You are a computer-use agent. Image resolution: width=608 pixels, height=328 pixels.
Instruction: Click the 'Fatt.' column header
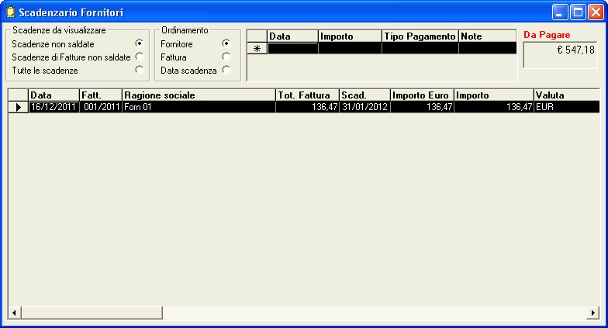point(101,95)
